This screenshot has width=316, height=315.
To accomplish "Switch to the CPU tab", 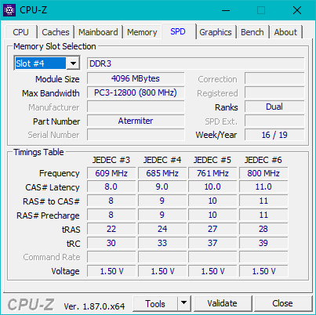I will click(x=20, y=32).
